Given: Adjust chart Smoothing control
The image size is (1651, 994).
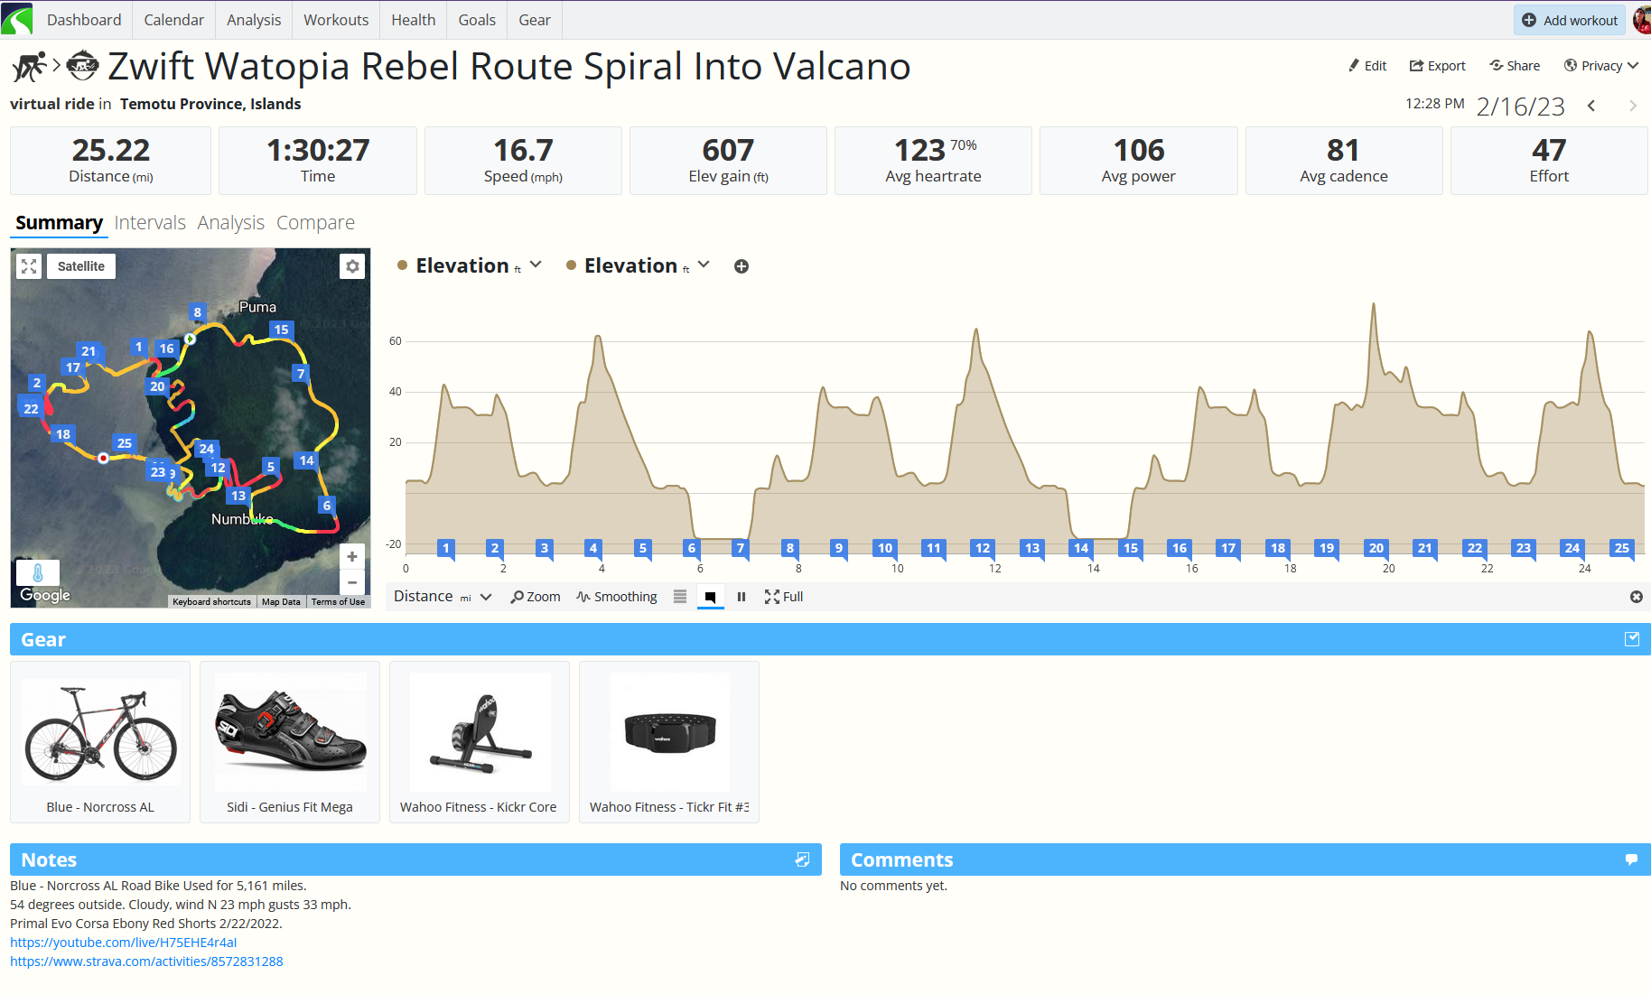Looking at the screenshot, I should click(x=617, y=597).
